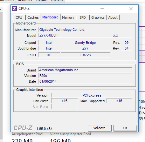
Task: Click the Validate button
Action: pyautogui.click(x=100, y=128)
